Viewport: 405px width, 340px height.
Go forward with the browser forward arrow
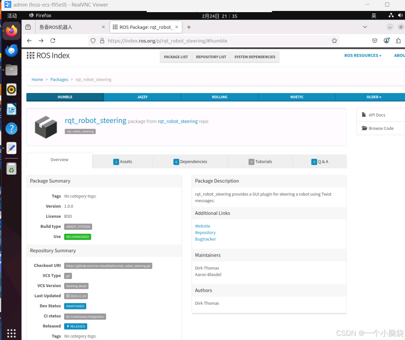pyautogui.click(x=41, y=40)
